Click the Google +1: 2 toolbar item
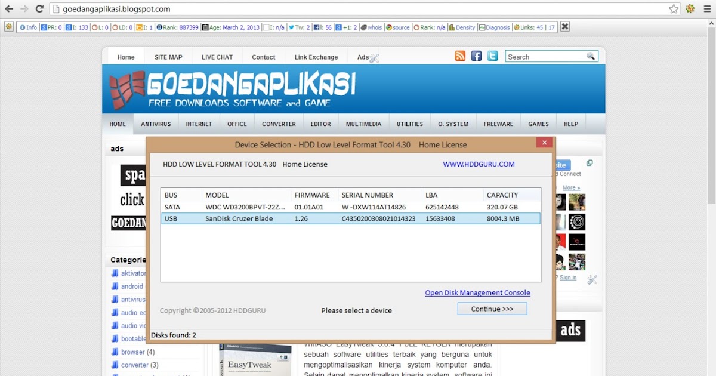 click(347, 27)
